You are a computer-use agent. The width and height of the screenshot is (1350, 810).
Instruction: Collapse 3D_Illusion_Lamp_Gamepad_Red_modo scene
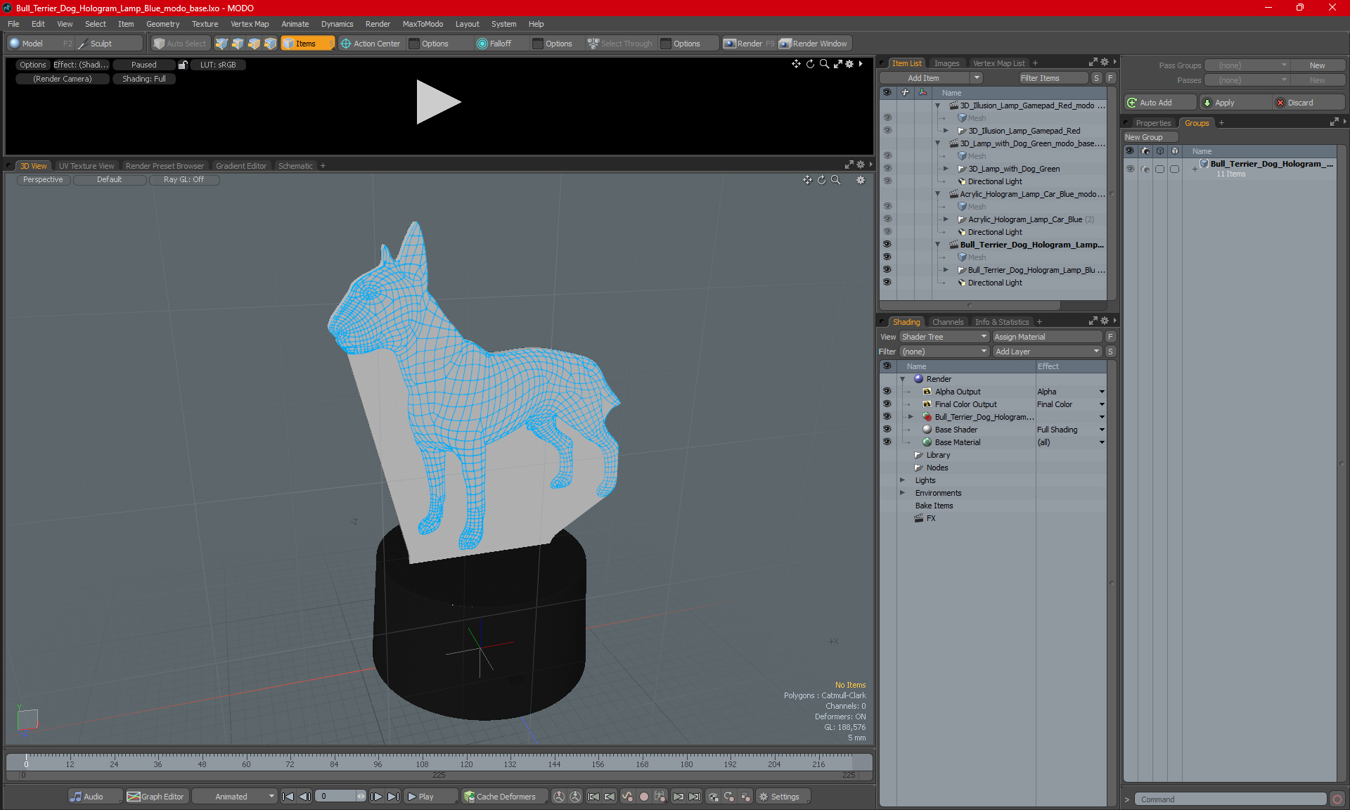(937, 105)
